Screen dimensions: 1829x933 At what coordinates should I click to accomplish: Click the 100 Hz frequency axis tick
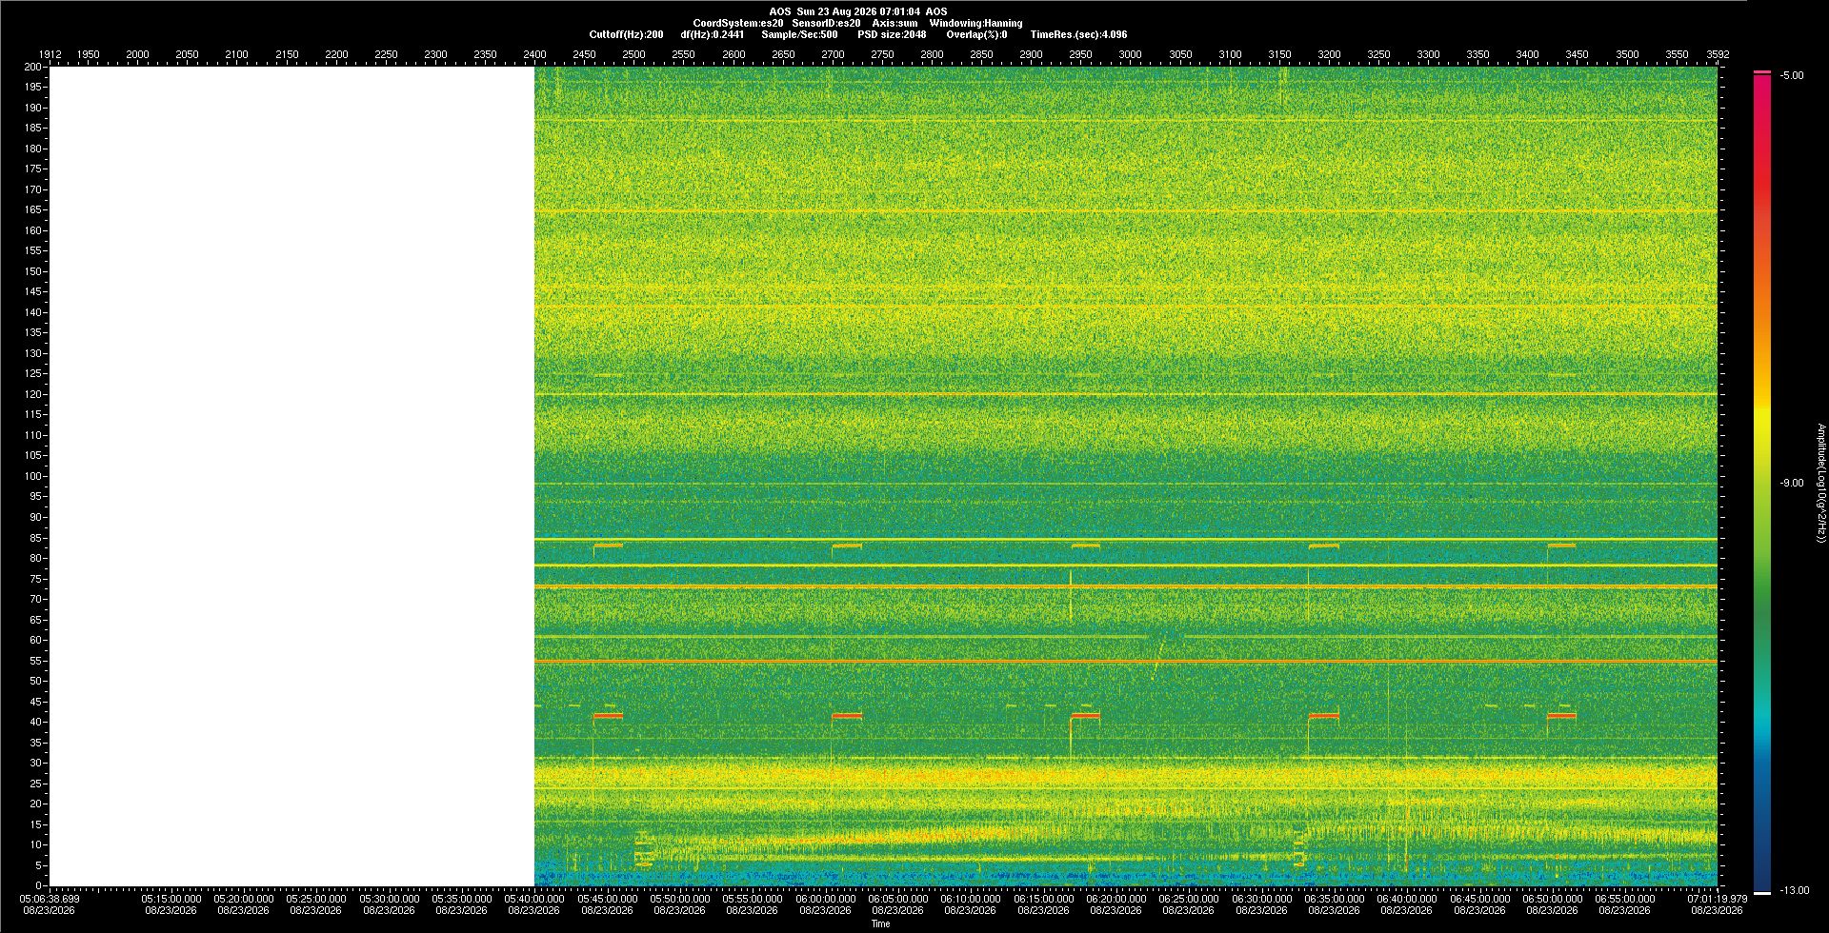point(34,476)
